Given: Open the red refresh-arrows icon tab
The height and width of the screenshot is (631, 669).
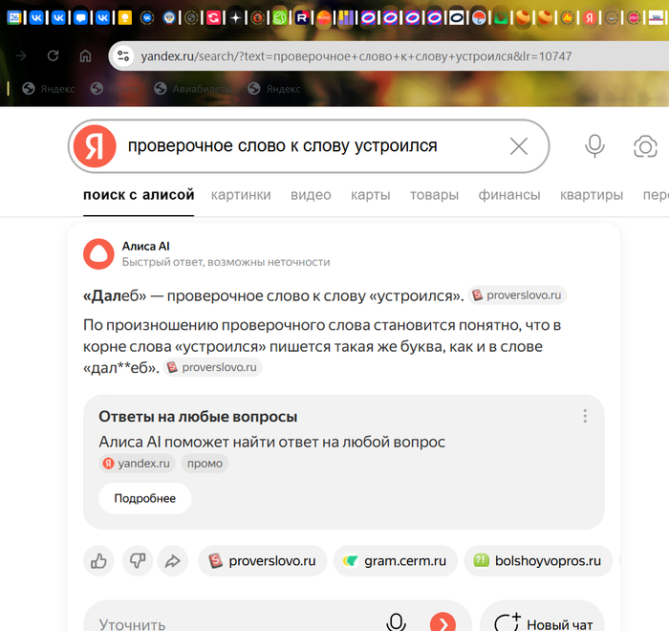Looking at the screenshot, I should (x=214, y=17).
